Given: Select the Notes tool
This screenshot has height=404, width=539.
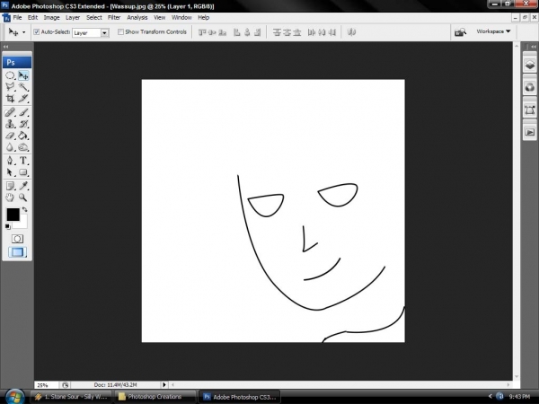Looking at the screenshot, I should click(10, 186).
